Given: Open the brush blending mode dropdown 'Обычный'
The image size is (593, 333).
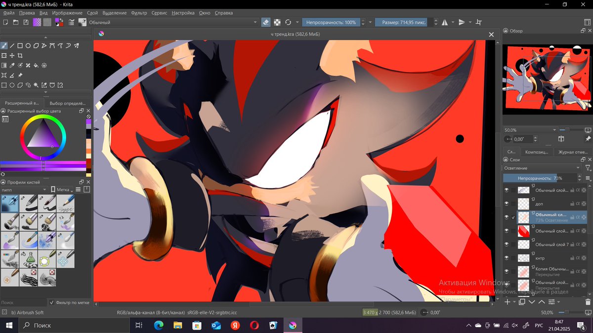Looking at the screenshot, I should [173, 22].
